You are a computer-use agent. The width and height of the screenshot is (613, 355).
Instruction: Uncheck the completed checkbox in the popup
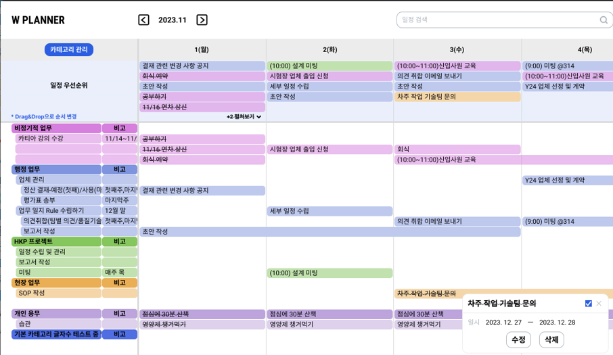[589, 304]
